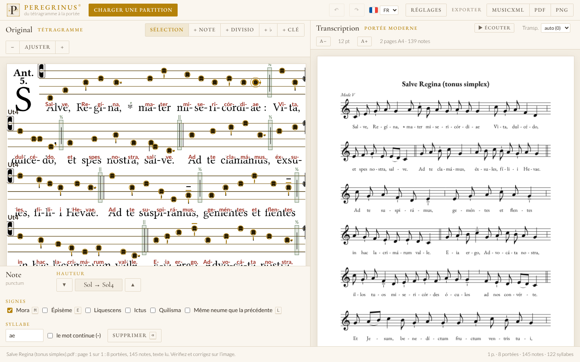Open the transposition auto (0) dropdown
This screenshot has height=362, width=580.
pyautogui.click(x=556, y=28)
